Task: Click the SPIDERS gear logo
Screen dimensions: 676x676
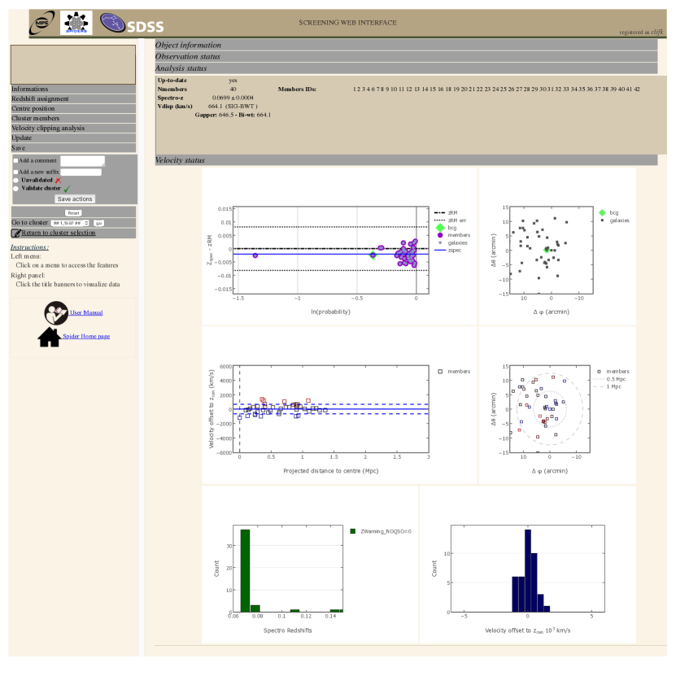Action: 76,23
